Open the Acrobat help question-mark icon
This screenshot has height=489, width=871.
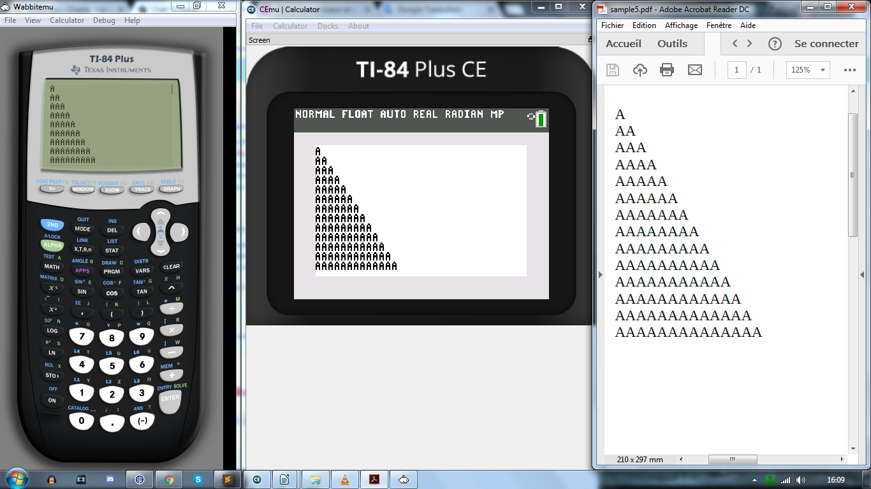click(x=775, y=44)
